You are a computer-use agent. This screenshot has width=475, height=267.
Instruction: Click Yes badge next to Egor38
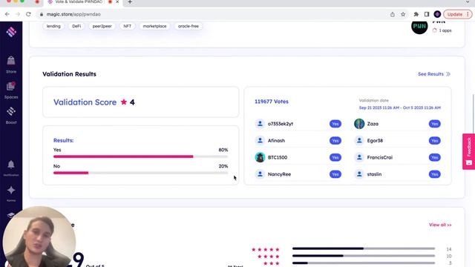pyautogui.click(x=434, y=140)
